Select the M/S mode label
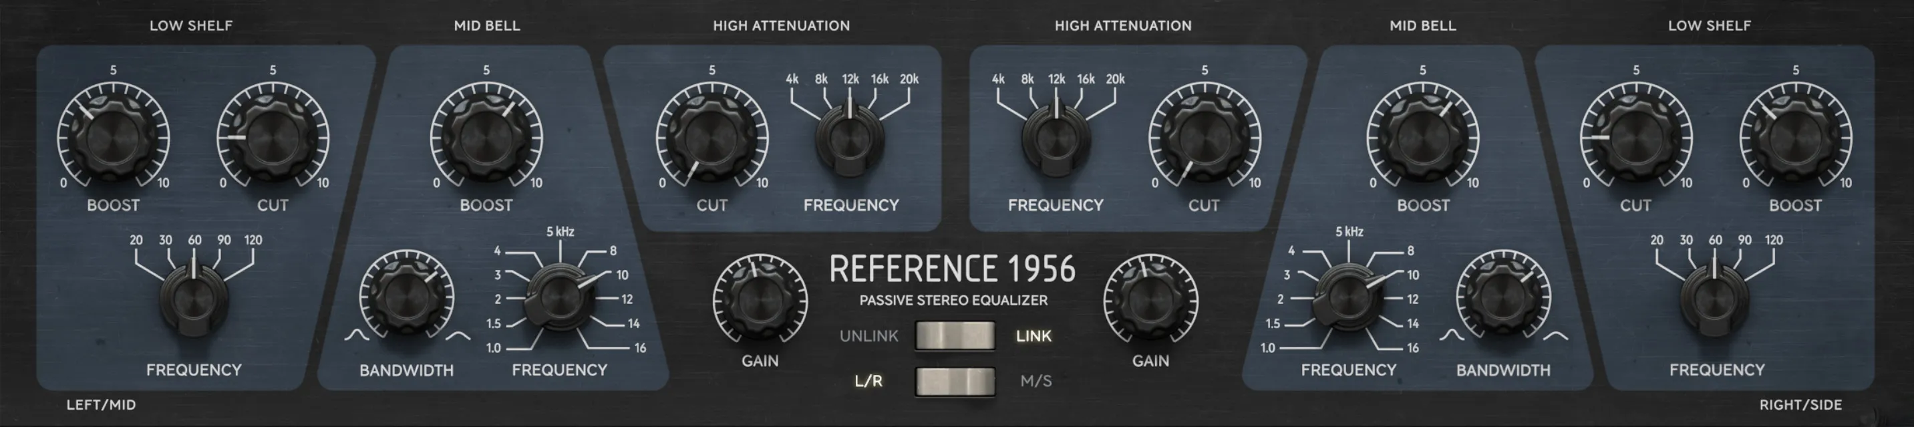The width and height of the screenshot is (1914, 427). click(x=1035, y=381)
